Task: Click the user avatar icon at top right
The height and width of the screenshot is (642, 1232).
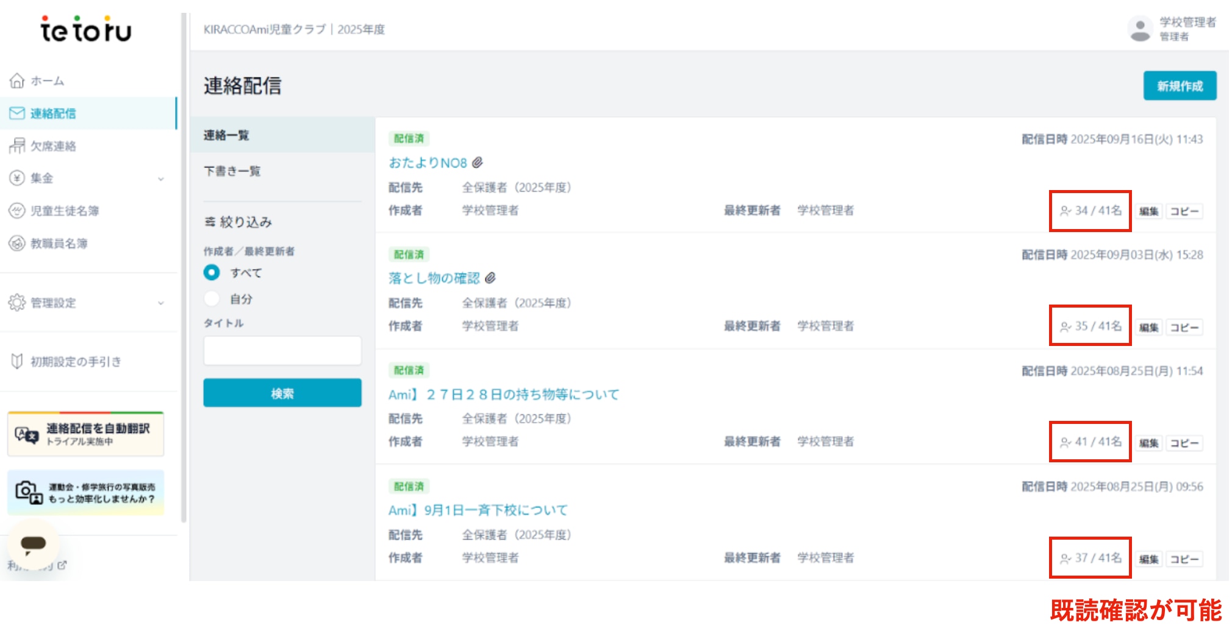Action: (1139, 29)
